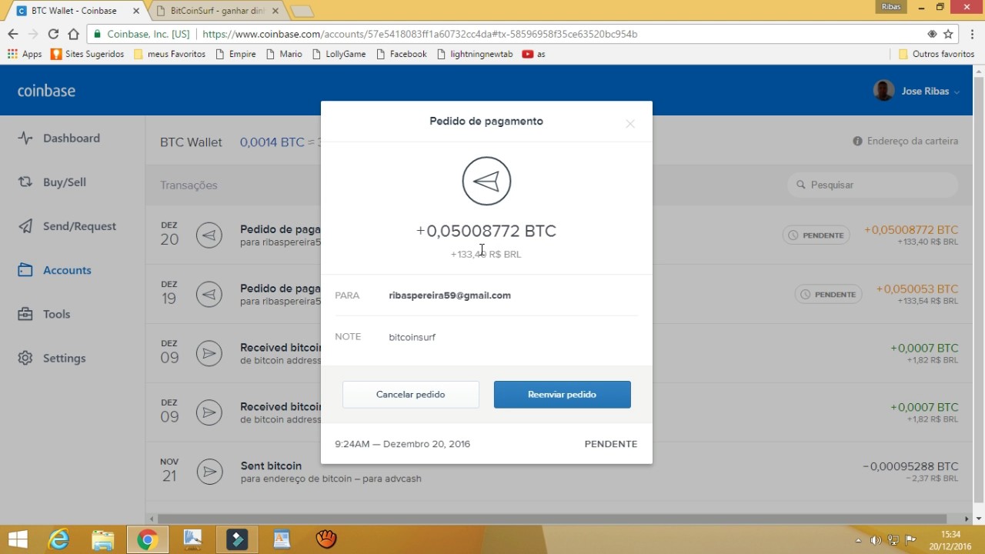Select BTC Wallet - Coinbase browser tab
Screen dimensions: 985x554
click(74, 11)
